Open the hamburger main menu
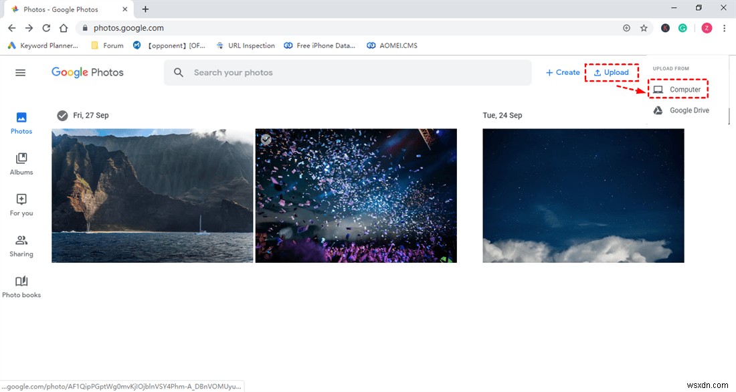 (x=20, y=73)
